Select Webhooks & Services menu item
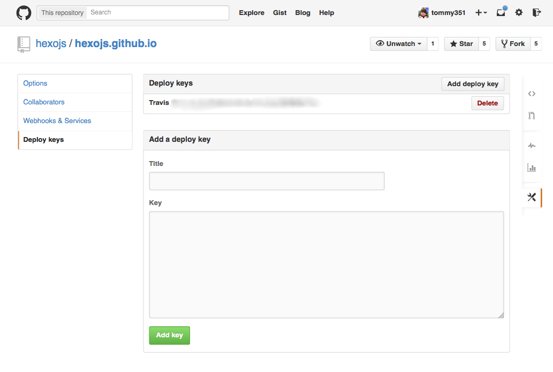Image resolution: width=553 pixels, height=372 pixels. [57, 121]
